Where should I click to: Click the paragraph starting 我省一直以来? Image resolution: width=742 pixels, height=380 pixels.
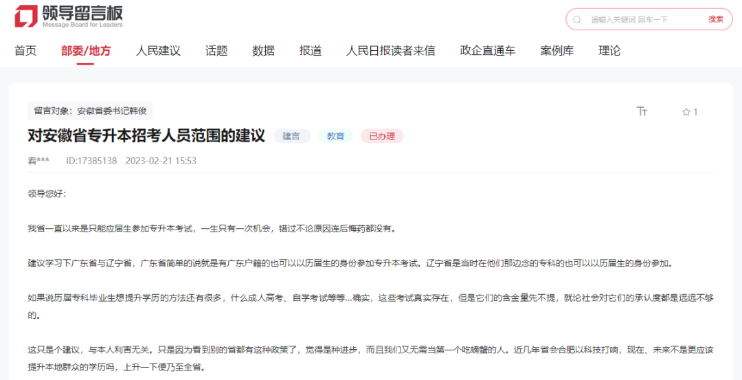coord(212,229)
